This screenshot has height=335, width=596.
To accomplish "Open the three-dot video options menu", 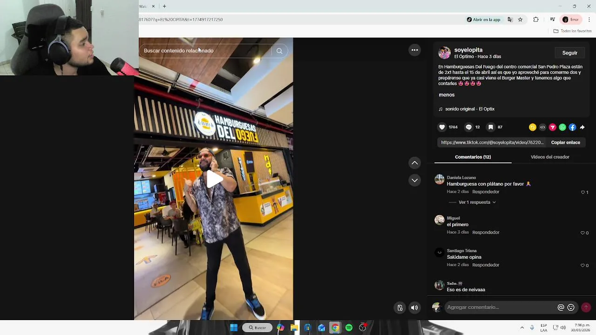I will [x=414, y=50].
